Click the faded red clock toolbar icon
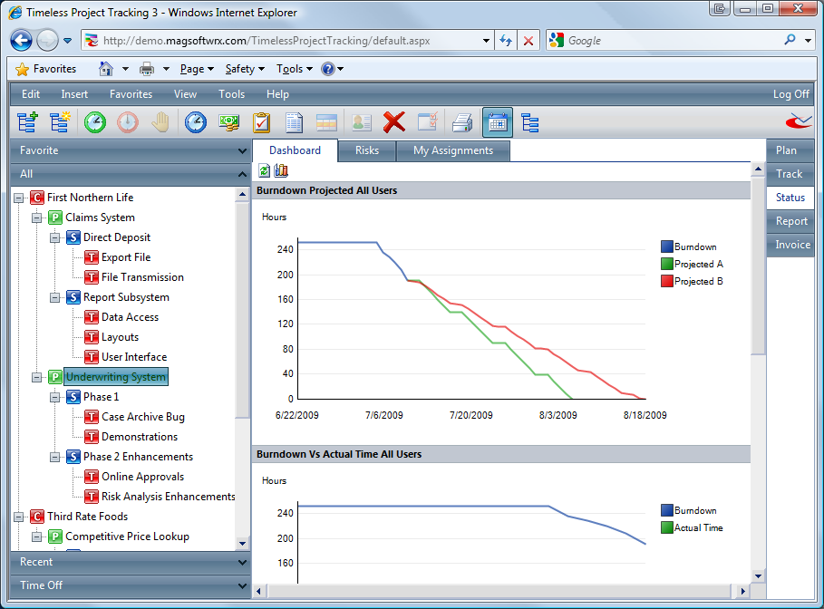This screenshot has width=824, height=609. coord(128,122)
